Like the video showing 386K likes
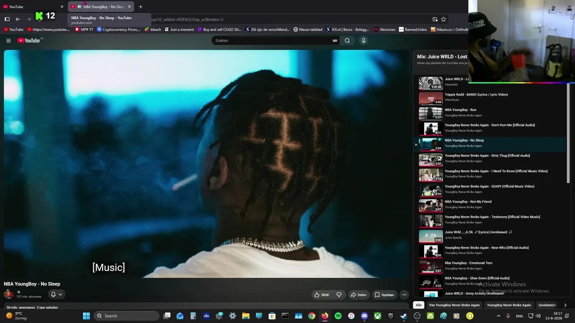575x323 pixels. pyautogui.click(x=322, y=295)
